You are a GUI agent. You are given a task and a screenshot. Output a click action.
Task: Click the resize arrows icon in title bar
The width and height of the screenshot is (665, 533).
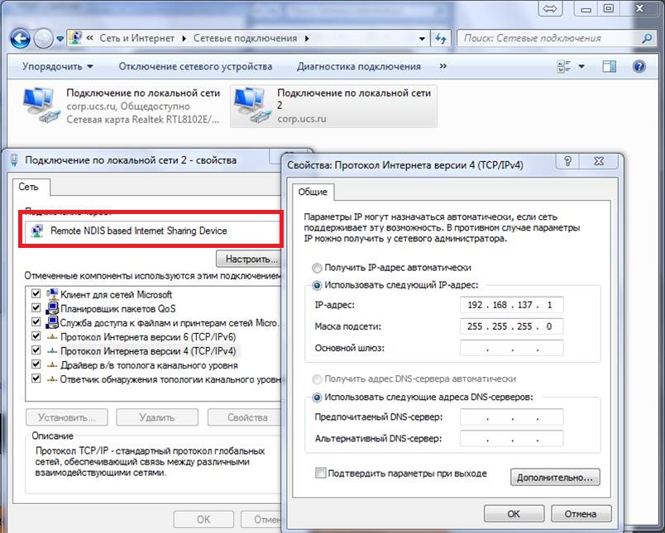pyautogui.click(x=550, y=9)
